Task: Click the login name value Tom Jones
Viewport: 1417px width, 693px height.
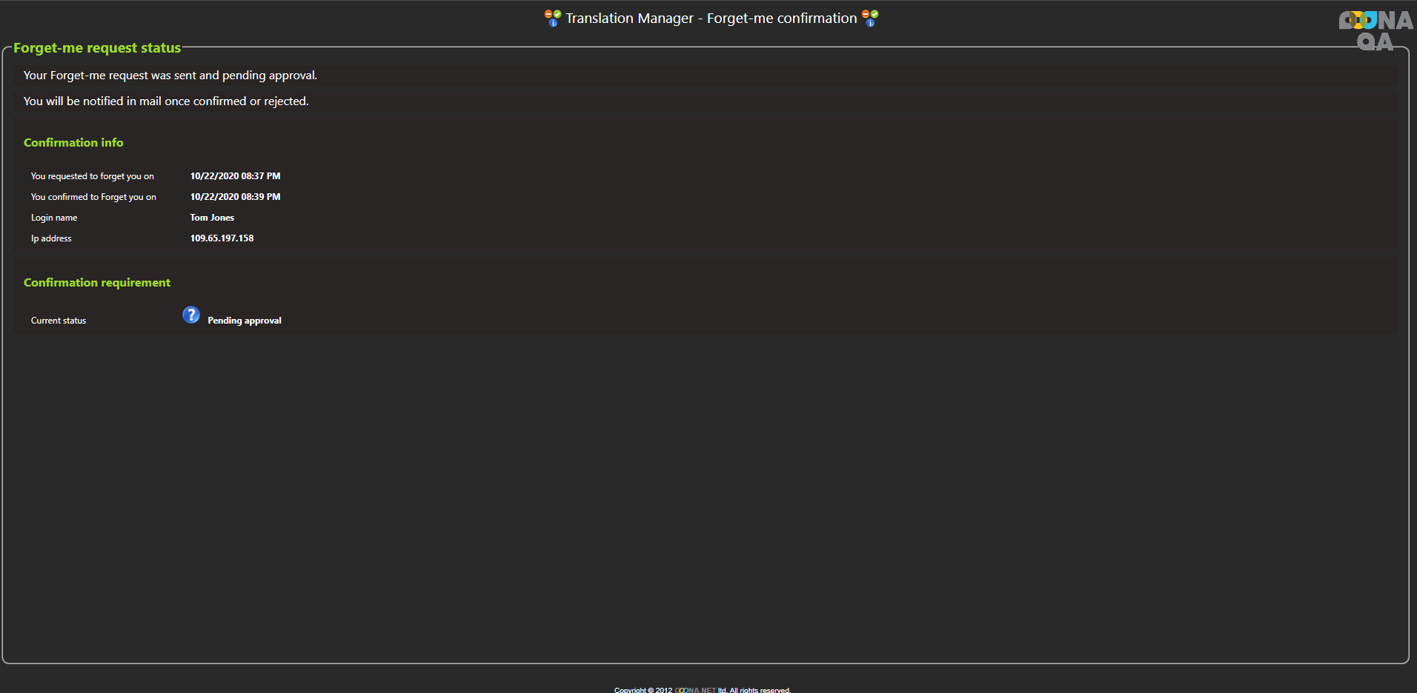Action: (x=212, y=218)
